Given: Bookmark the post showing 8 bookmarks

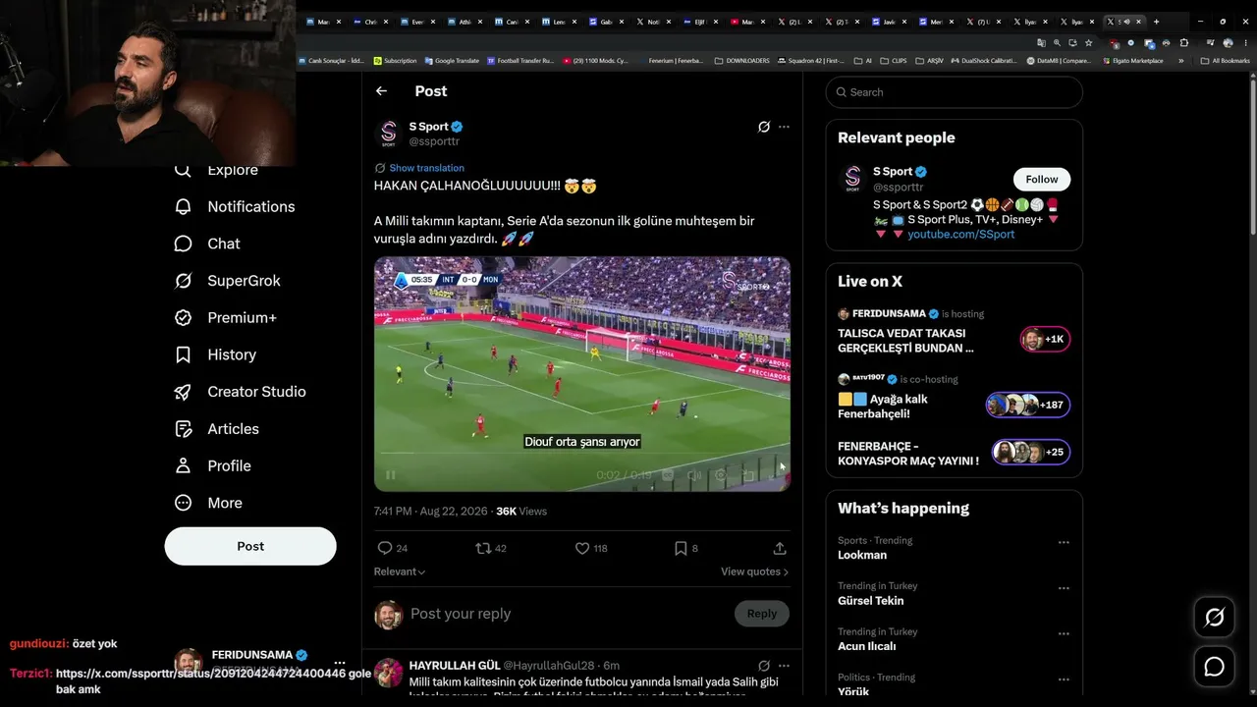Looking at the screenshot, I should click(x=681, y=548).
